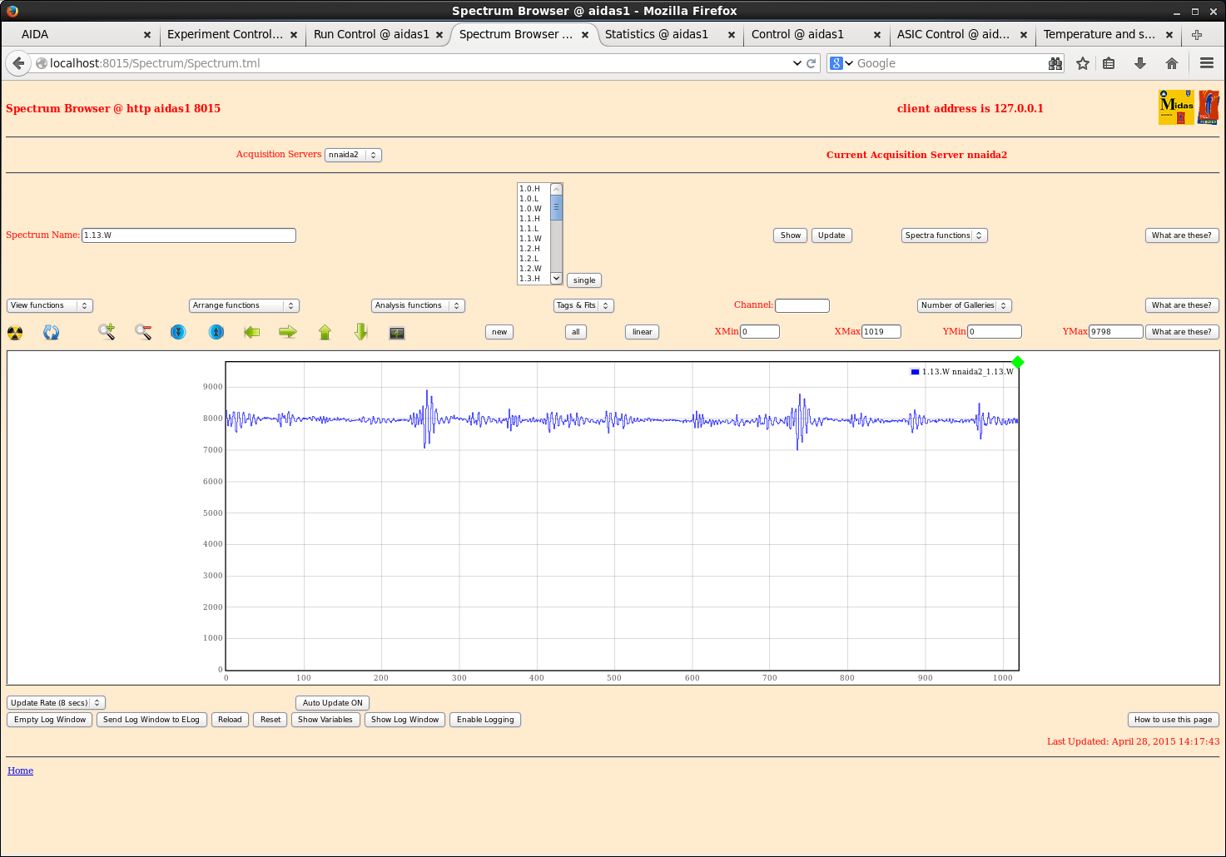Zoom in with the magnifier plus icon
The width and height of the screenshot is (1226, 857).
click(x=107, y=332)
